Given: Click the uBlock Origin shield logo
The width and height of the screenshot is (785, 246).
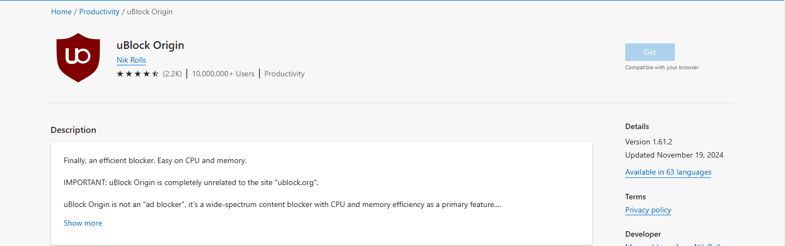Looking at the screenshot, I should coord(78,58).
